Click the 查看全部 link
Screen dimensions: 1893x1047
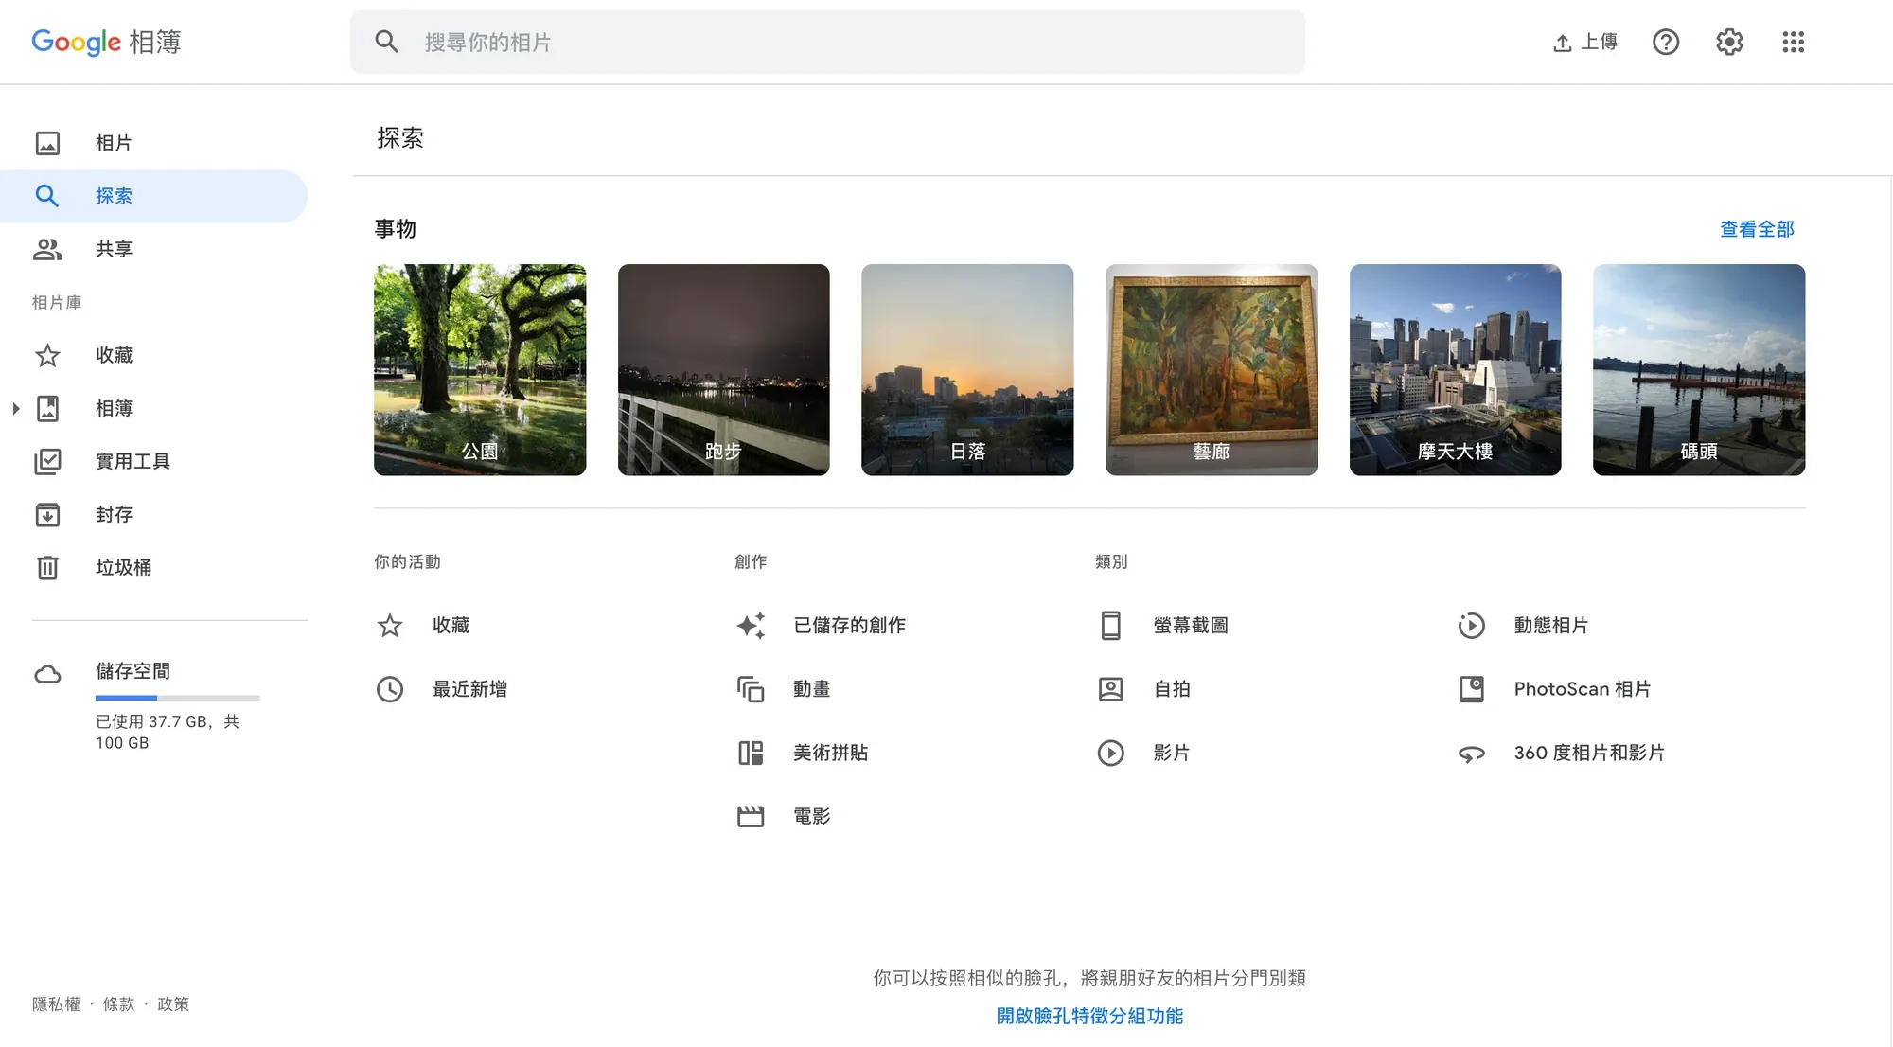click(x=1757, y=229)
